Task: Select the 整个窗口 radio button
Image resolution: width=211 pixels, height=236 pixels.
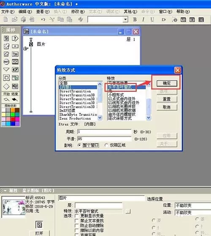Action: [x=79, y=145]
